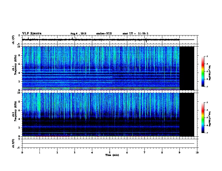The height and width of the screenshot is (171, 222).
Task: Click the log(PSD) title beside upper color bar
Action: pyautogui.click(x=210, y=73)
